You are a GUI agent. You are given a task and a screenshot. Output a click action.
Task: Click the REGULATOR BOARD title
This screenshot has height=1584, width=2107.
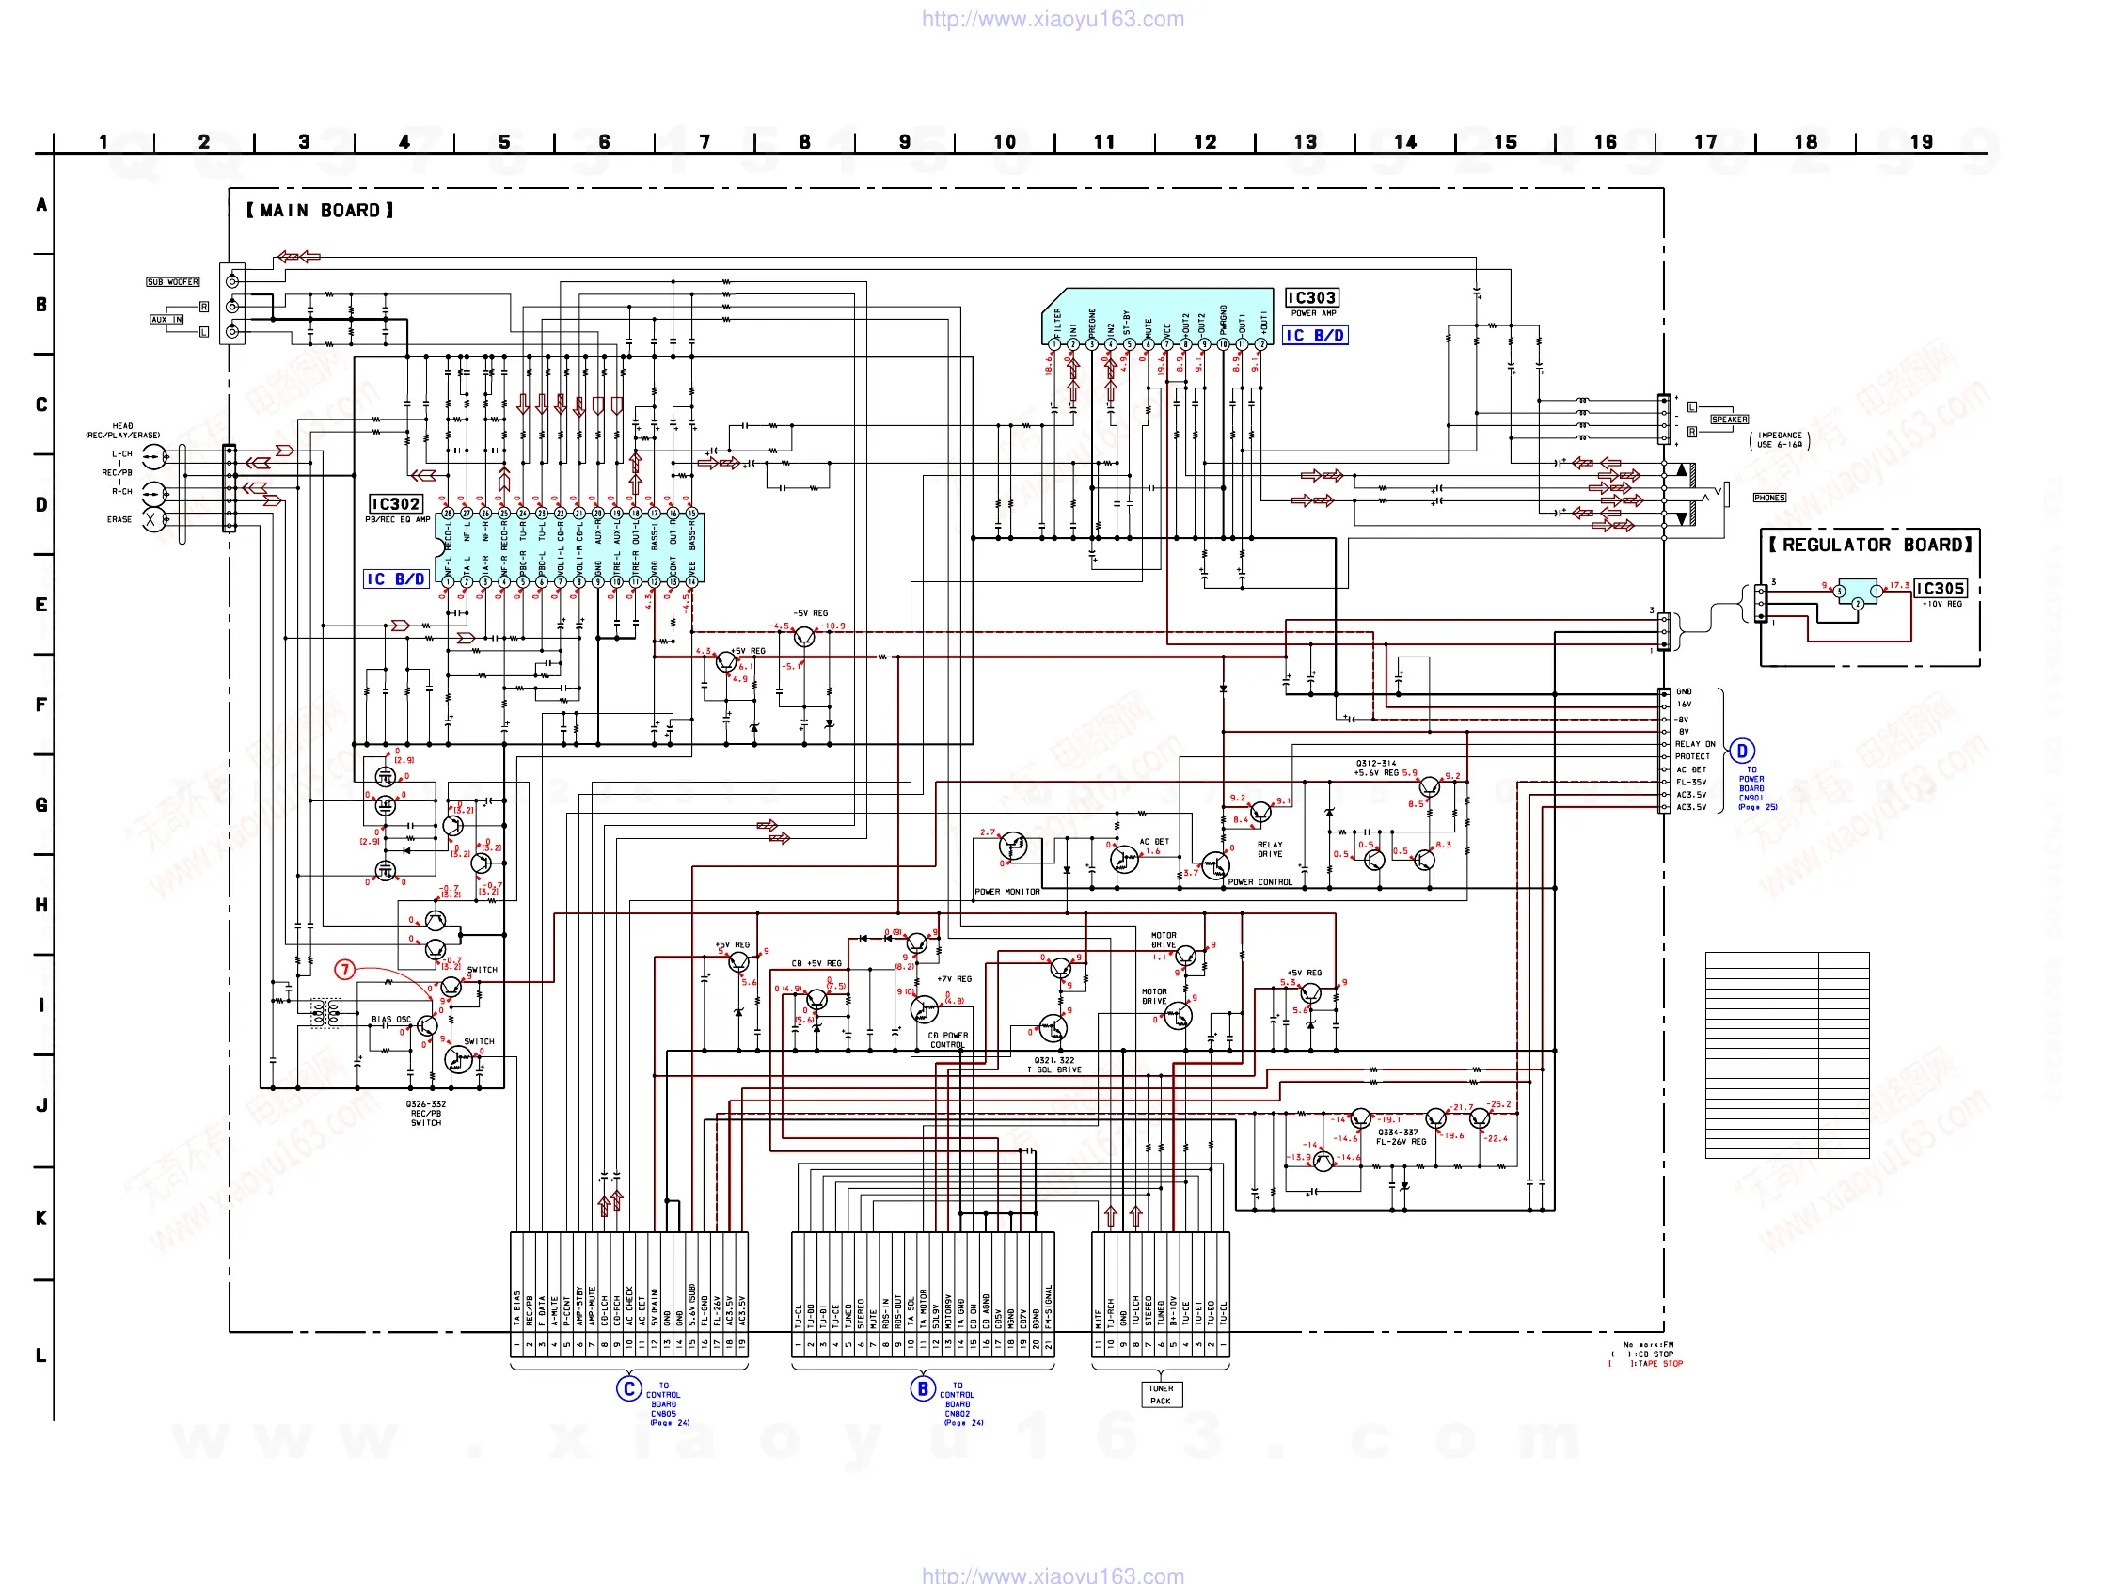[x=1870, y=545]
